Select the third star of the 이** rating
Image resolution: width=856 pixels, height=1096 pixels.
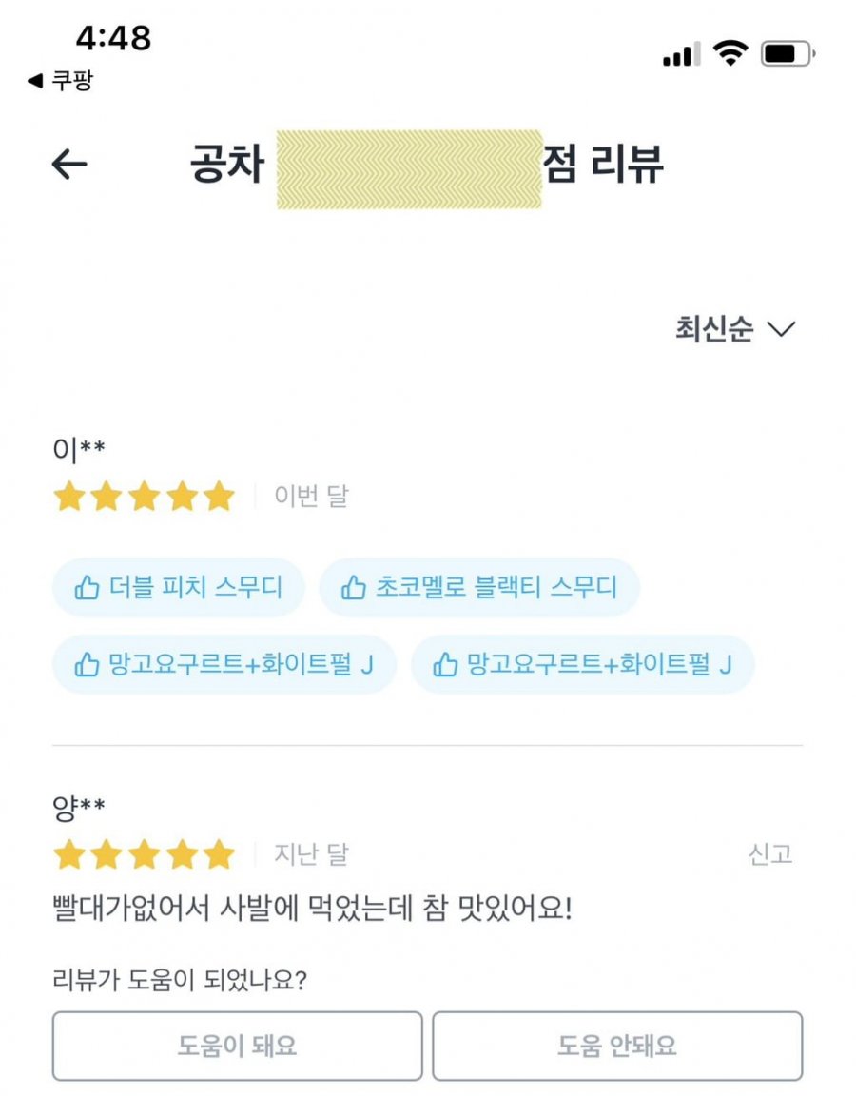[x=143, y=496]
